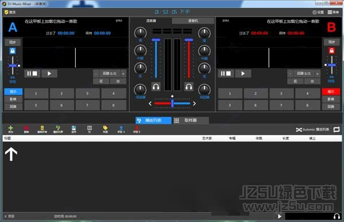
Task: Click the crossfader right arrow
Action: 194,104
